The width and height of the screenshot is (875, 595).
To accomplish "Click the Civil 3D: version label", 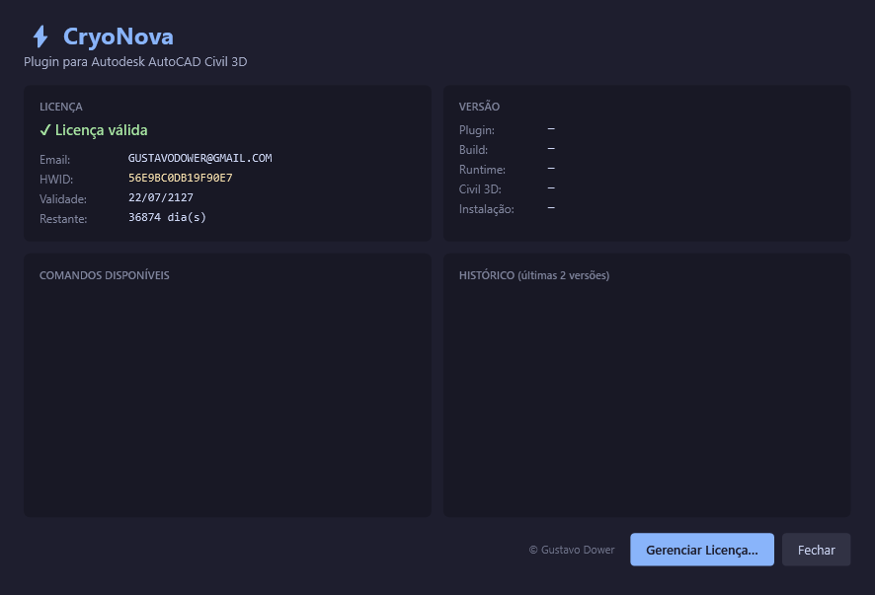I will 480,189.
